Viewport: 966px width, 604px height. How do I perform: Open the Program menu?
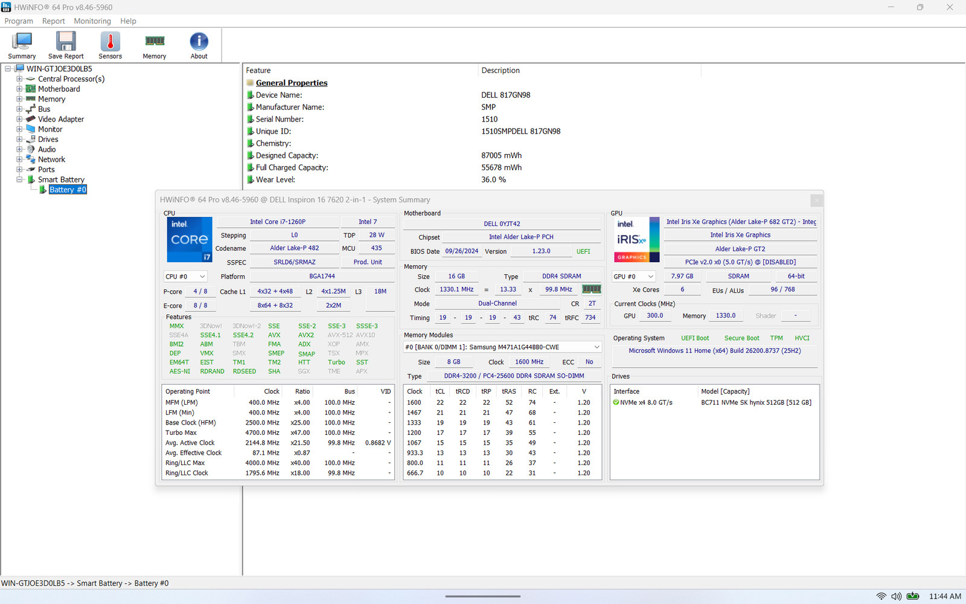19,21
